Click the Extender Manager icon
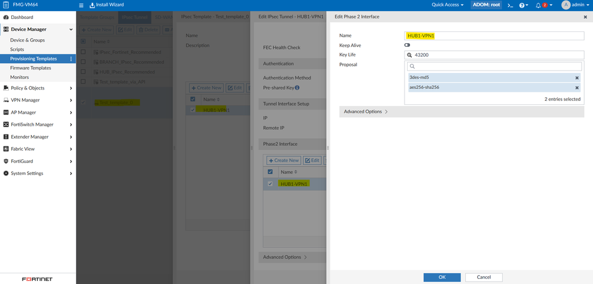Screen dimensions: 593x284 [x=6, y=137]
